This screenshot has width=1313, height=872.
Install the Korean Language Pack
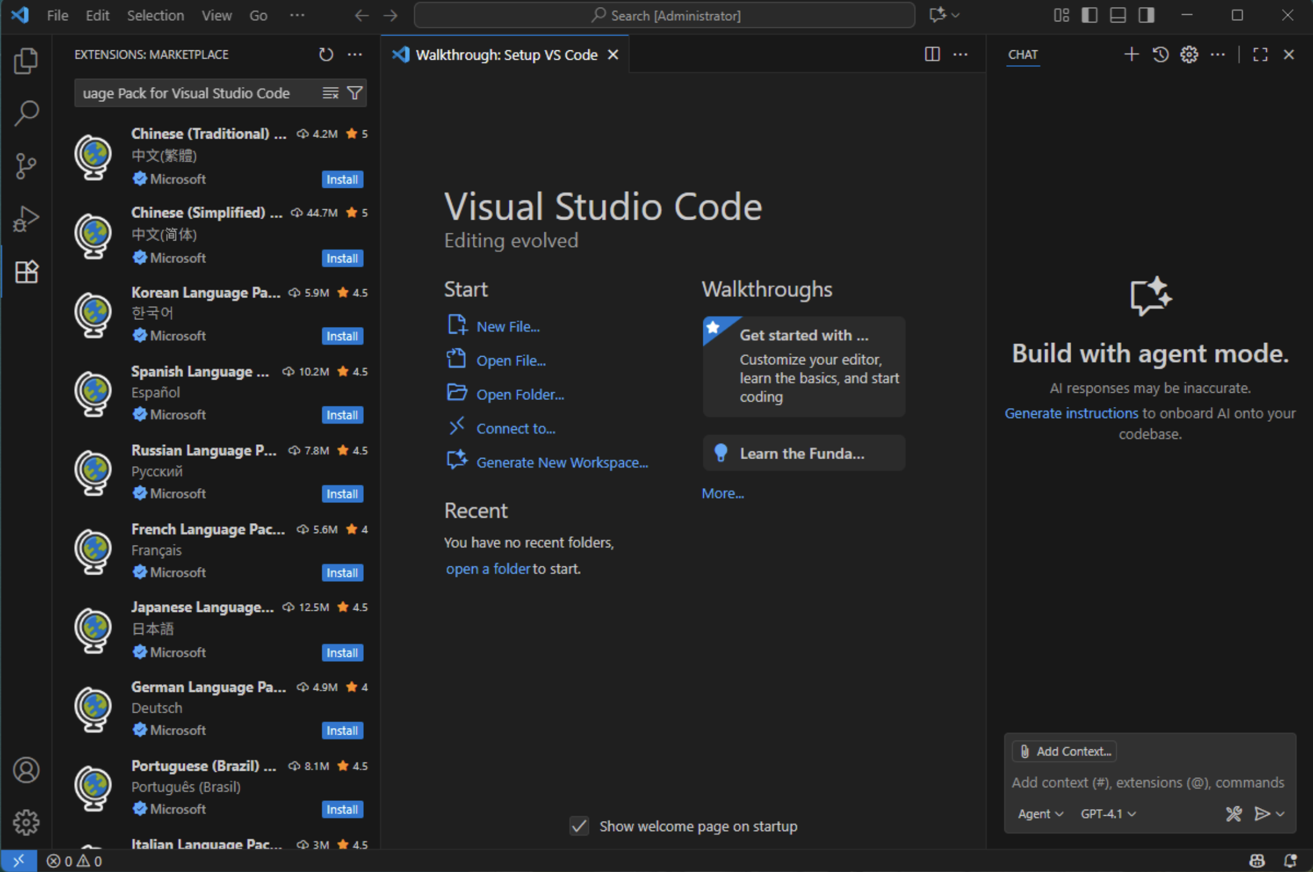point(342,336)
